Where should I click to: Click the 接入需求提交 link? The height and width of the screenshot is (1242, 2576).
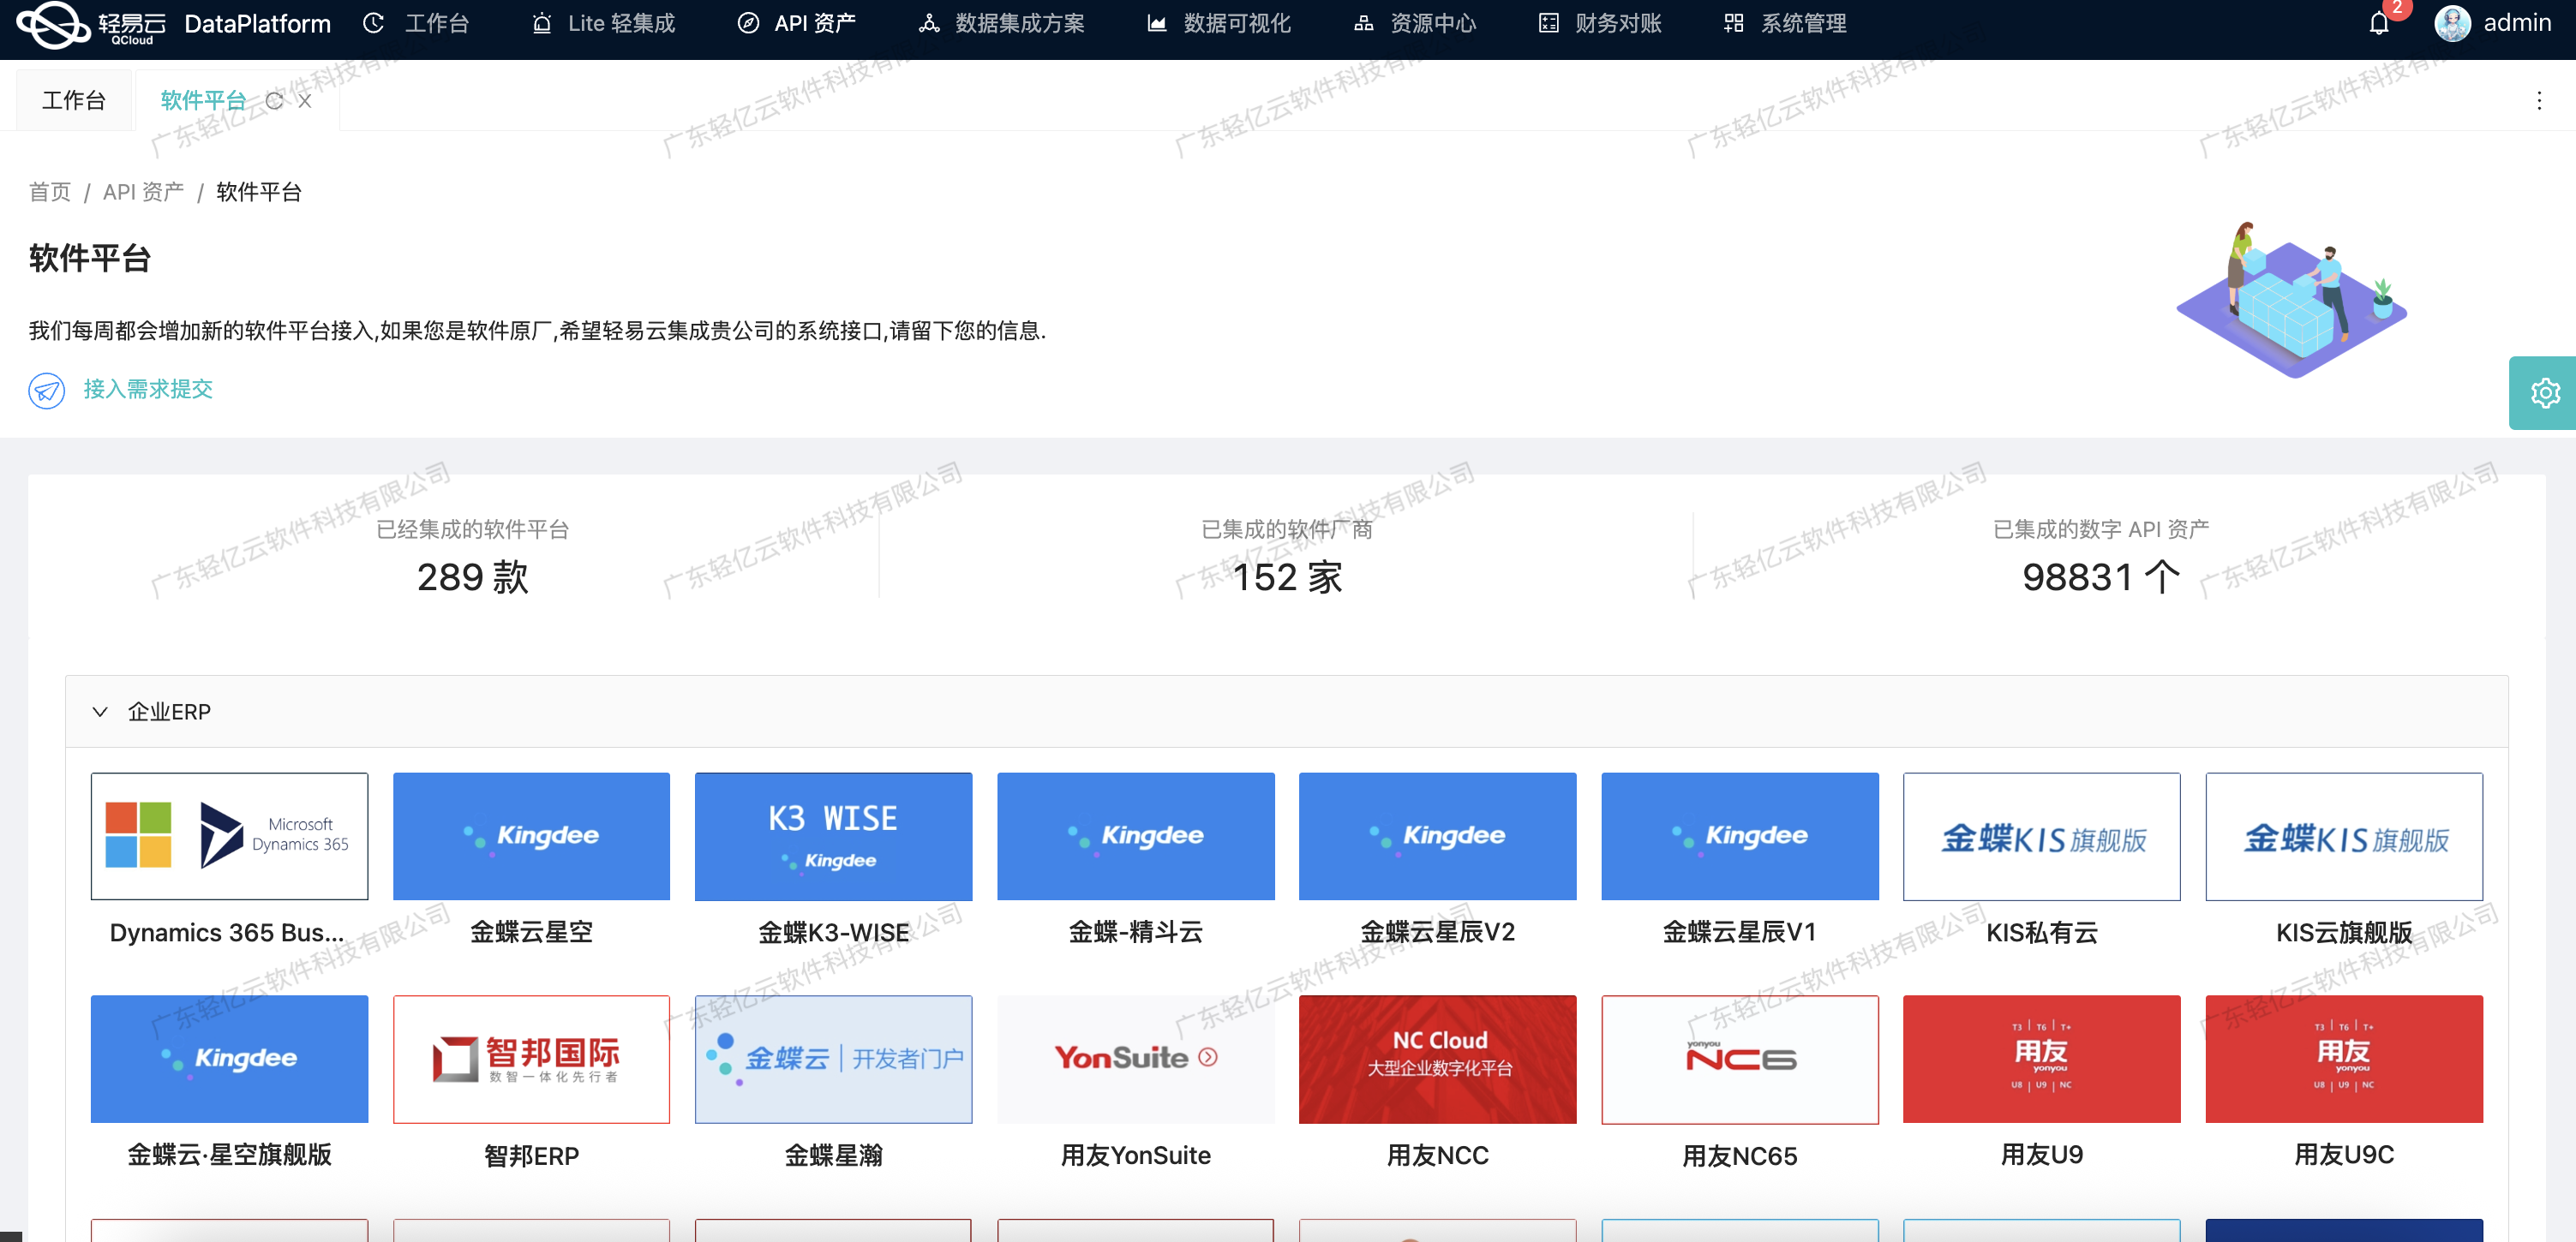148,390
